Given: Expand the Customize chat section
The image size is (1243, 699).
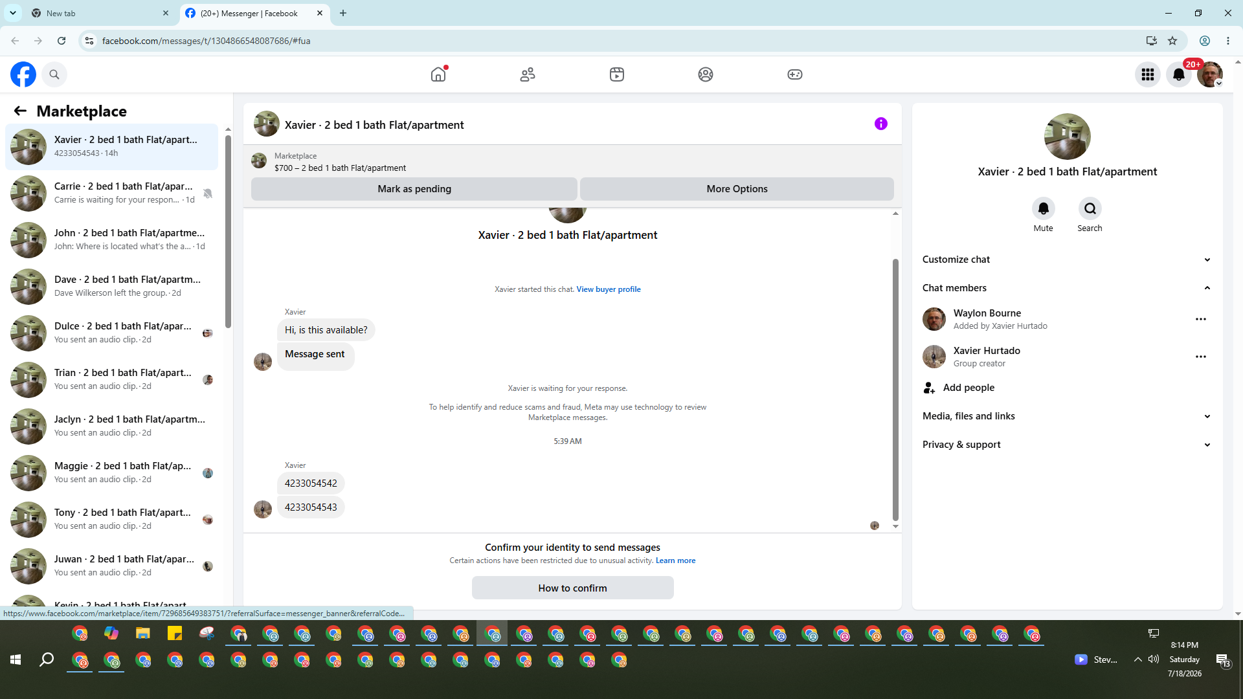Looking at the screenshot, I should 1066,260.
